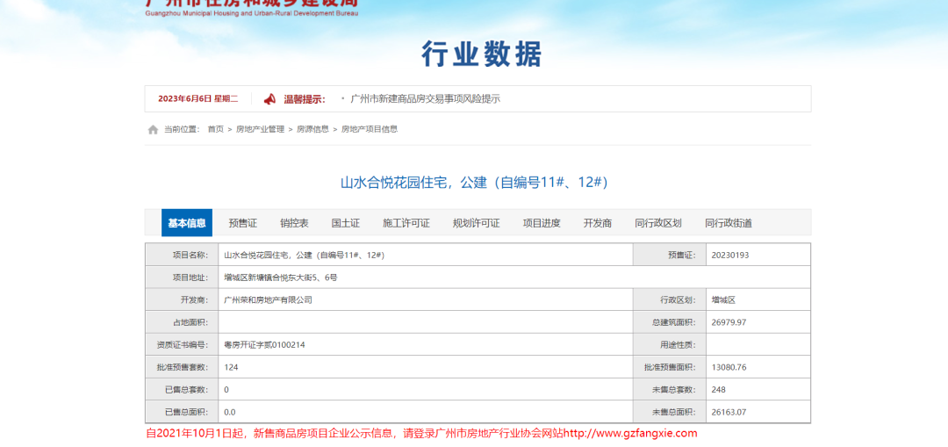Screen dimensions: 948x447
Task: Click the 未售总套数 label cell
Action: pyautogui.click(x=669, y=390)
